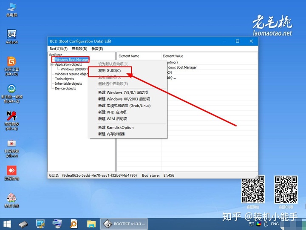Screen dimensions: 306x230
Task: Select Windows Boot Manager tree item
Action: coord(72,60)
